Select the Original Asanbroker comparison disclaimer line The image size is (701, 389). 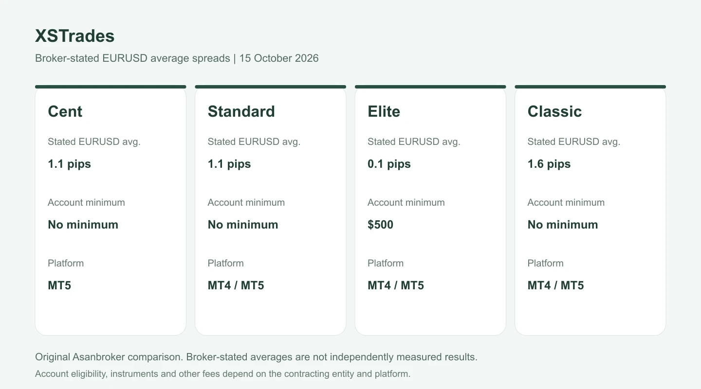click(x=256, y=357)
